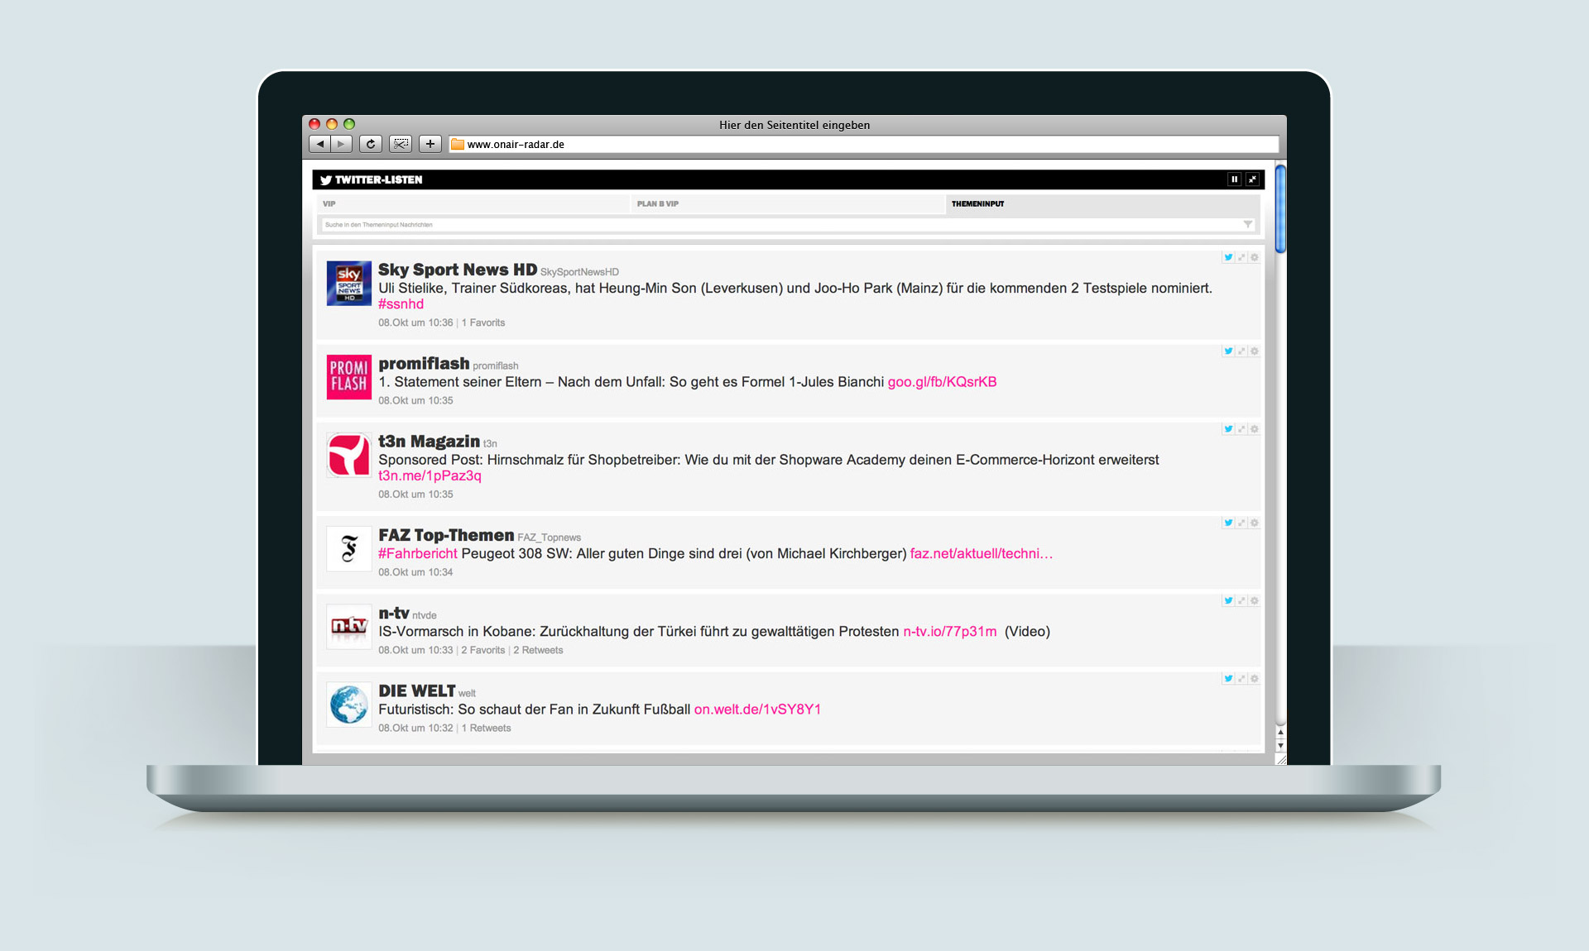
Task: Click the address bar showing www.onair-radar.de
Action: pos(863,144)
